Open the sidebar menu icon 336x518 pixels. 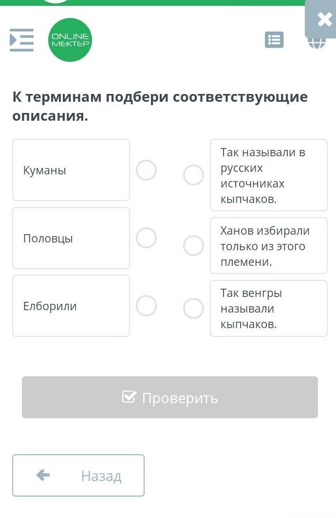tap(21, 40)
